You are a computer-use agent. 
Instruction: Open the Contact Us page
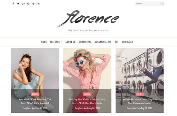85,42
